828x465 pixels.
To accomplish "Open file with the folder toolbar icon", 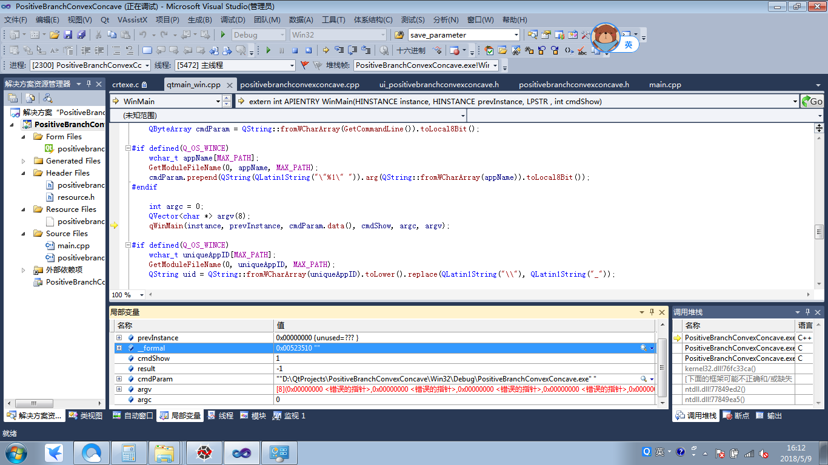I will (x=55, y=35).
